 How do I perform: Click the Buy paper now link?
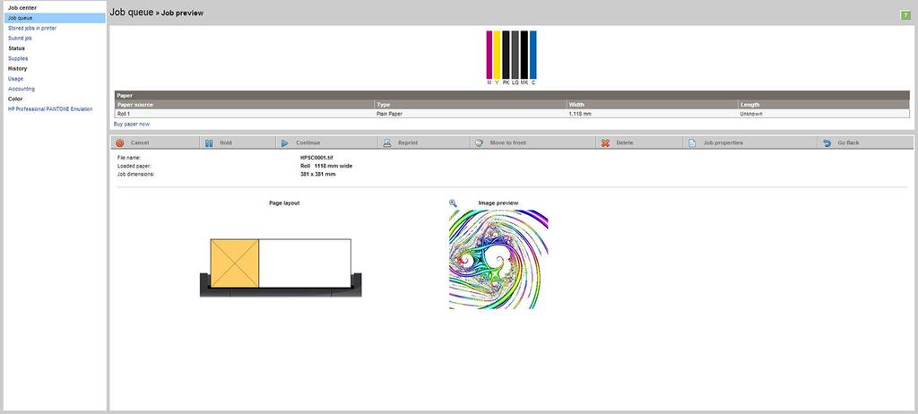(x=132, y=125)
